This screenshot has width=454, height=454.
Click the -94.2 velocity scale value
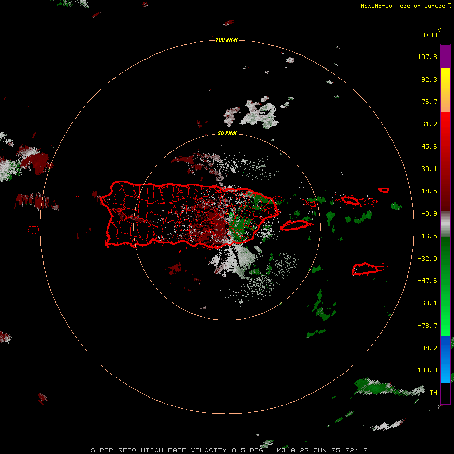(x=427, y=348)
